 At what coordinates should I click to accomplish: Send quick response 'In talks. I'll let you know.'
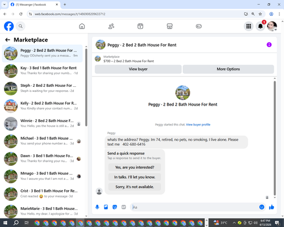(135, 177)
